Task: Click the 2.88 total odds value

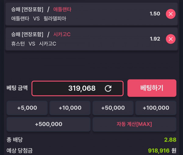Action: (170, 140)
